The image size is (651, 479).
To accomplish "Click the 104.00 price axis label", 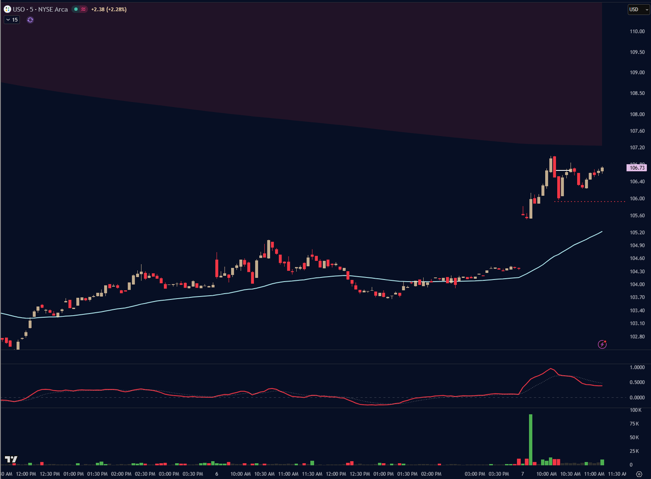I will tap(637, 284).
